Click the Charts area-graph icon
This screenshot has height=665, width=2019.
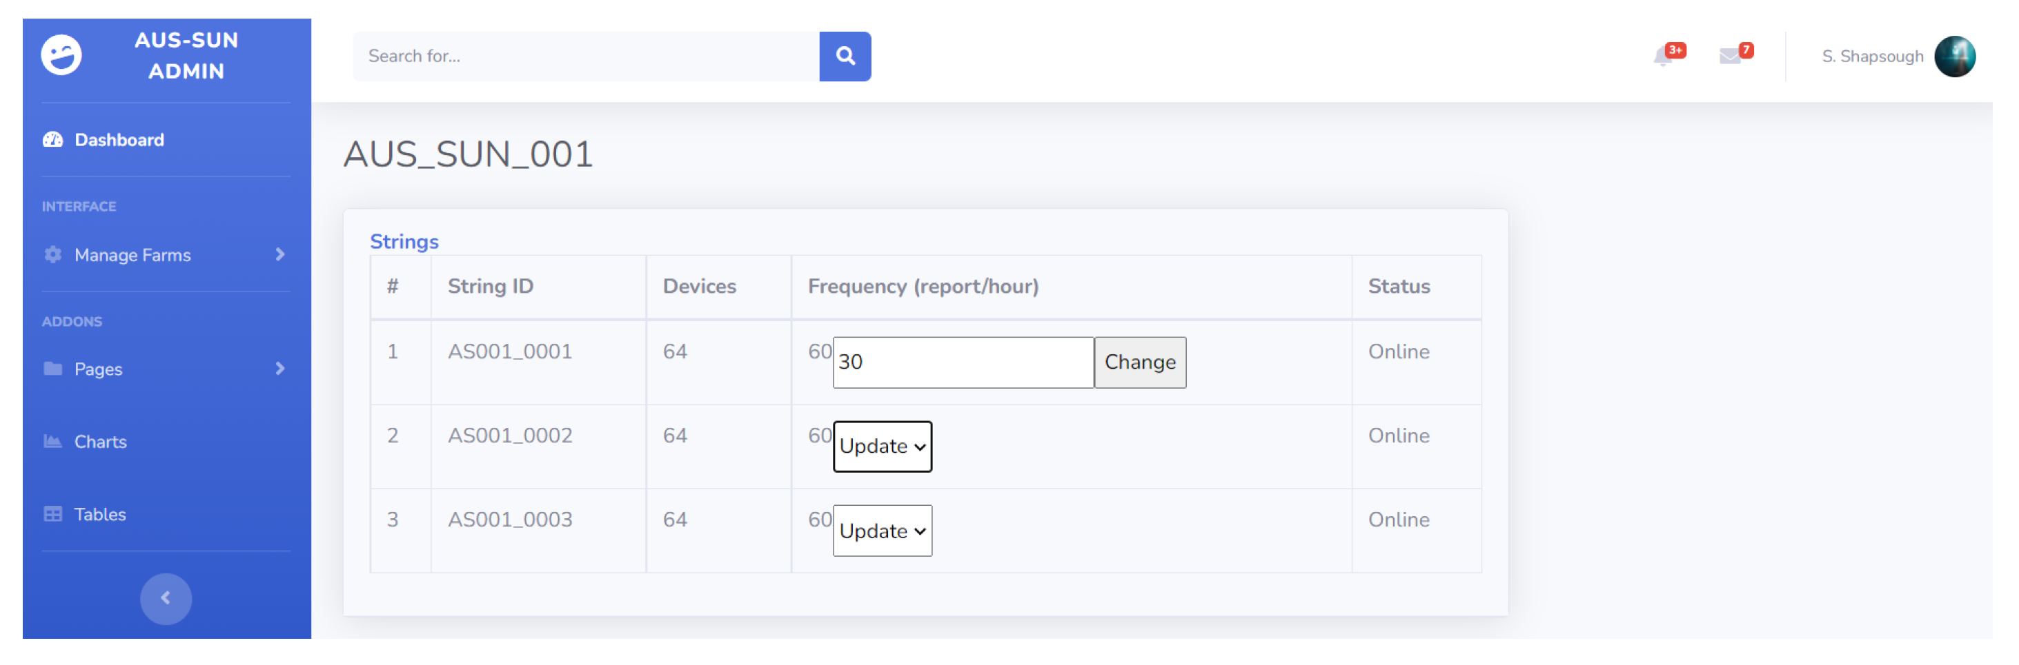click(53, 441)
